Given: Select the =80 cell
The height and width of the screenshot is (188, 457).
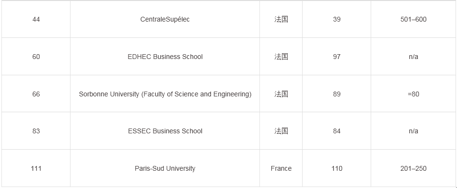Looking at the screenshot, I should tap(413, 94).
